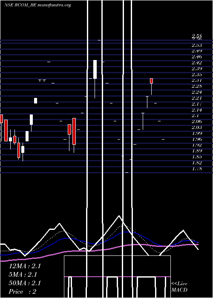This screenshot has width=213, height=298.
Task: Select the Price : 2 readout
Action: click(23, 292)
